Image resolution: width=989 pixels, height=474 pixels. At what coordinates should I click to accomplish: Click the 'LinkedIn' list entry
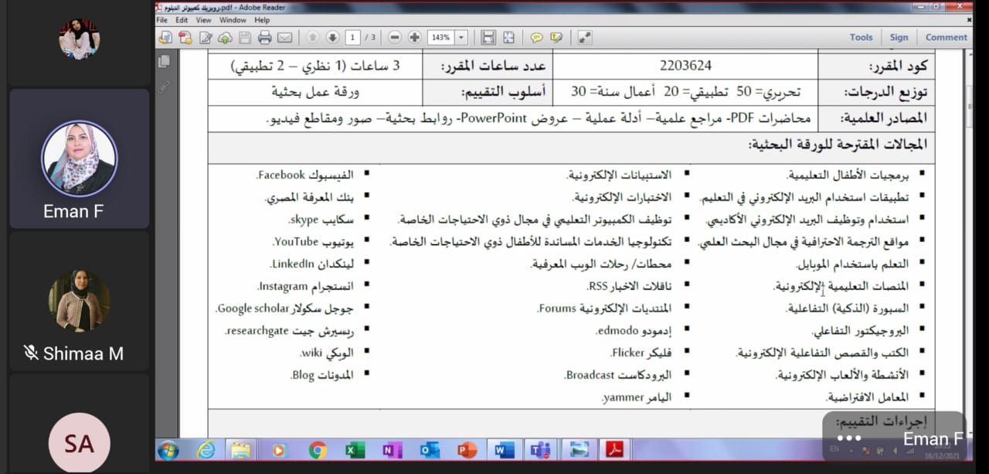312,264
